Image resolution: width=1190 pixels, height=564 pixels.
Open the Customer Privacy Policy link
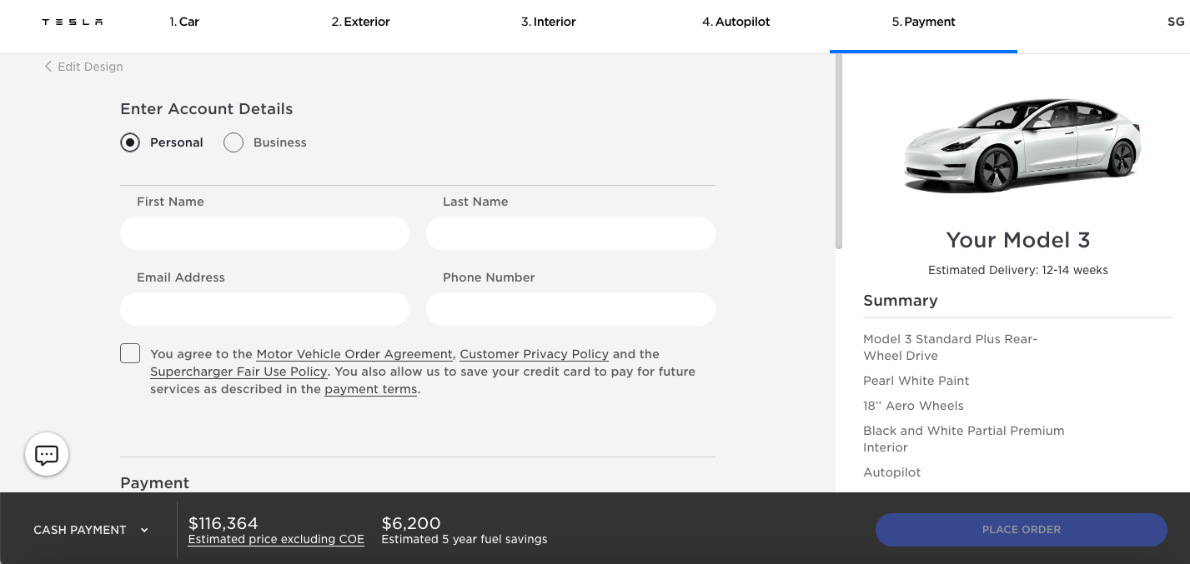535,354
